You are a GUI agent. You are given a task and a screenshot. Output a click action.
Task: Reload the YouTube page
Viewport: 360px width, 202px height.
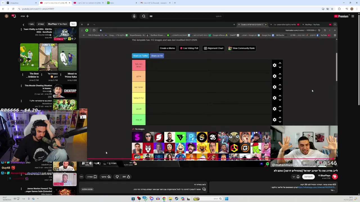coord(13,9)
